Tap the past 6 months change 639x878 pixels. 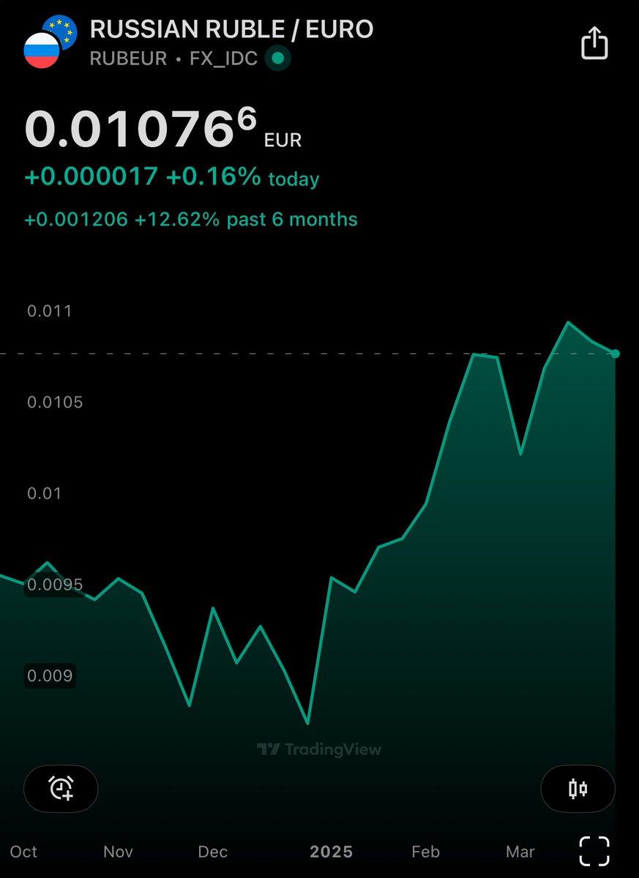(191, 219)
